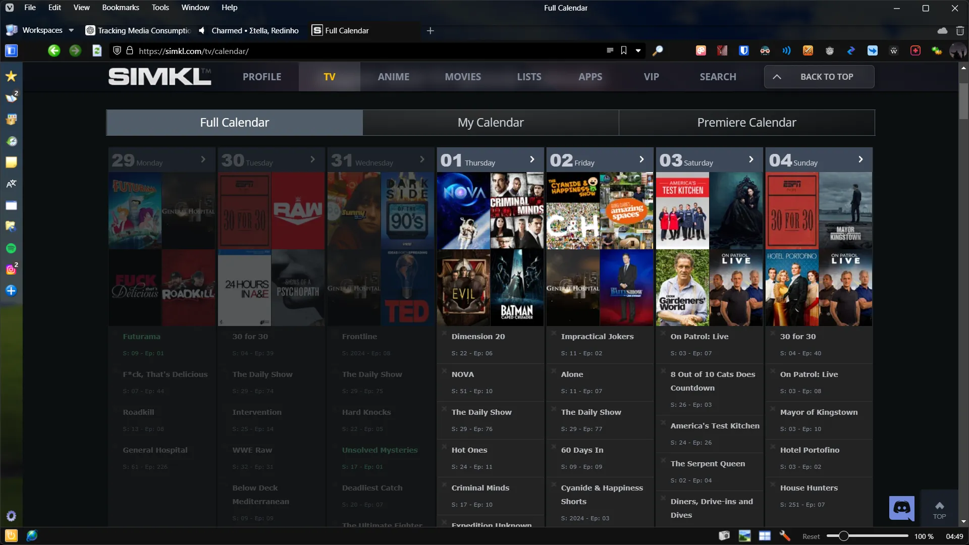Click the reload page icon
Viewport: 969px width, 545px height.
click(x=97, y=51)
